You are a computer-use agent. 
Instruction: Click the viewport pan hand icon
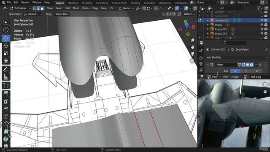tap(192, 47)
